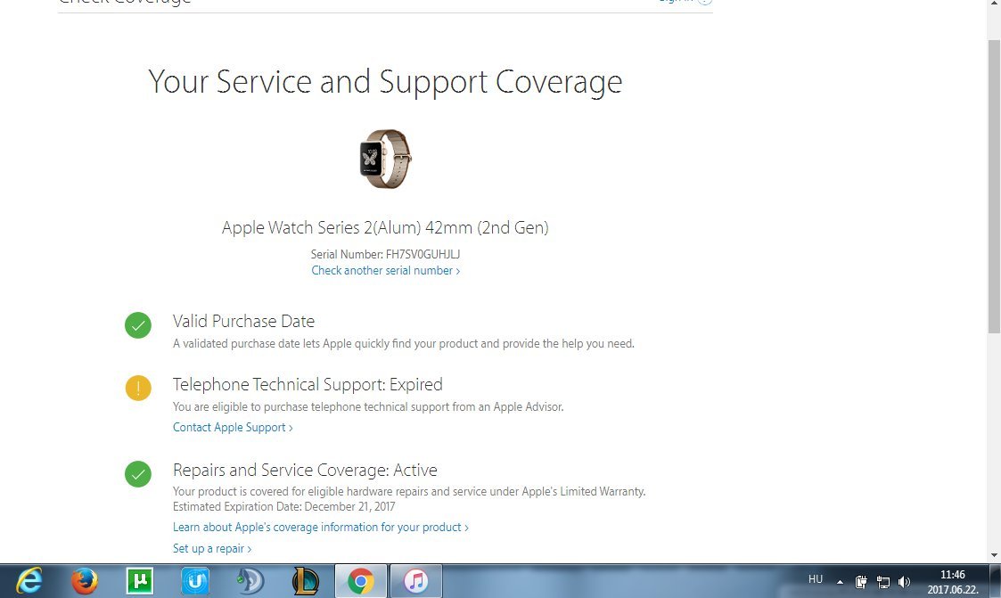Open Learn about Apple's coverage information link
The width and height of the screenshot is (1001, 598).
click(321, 528)
